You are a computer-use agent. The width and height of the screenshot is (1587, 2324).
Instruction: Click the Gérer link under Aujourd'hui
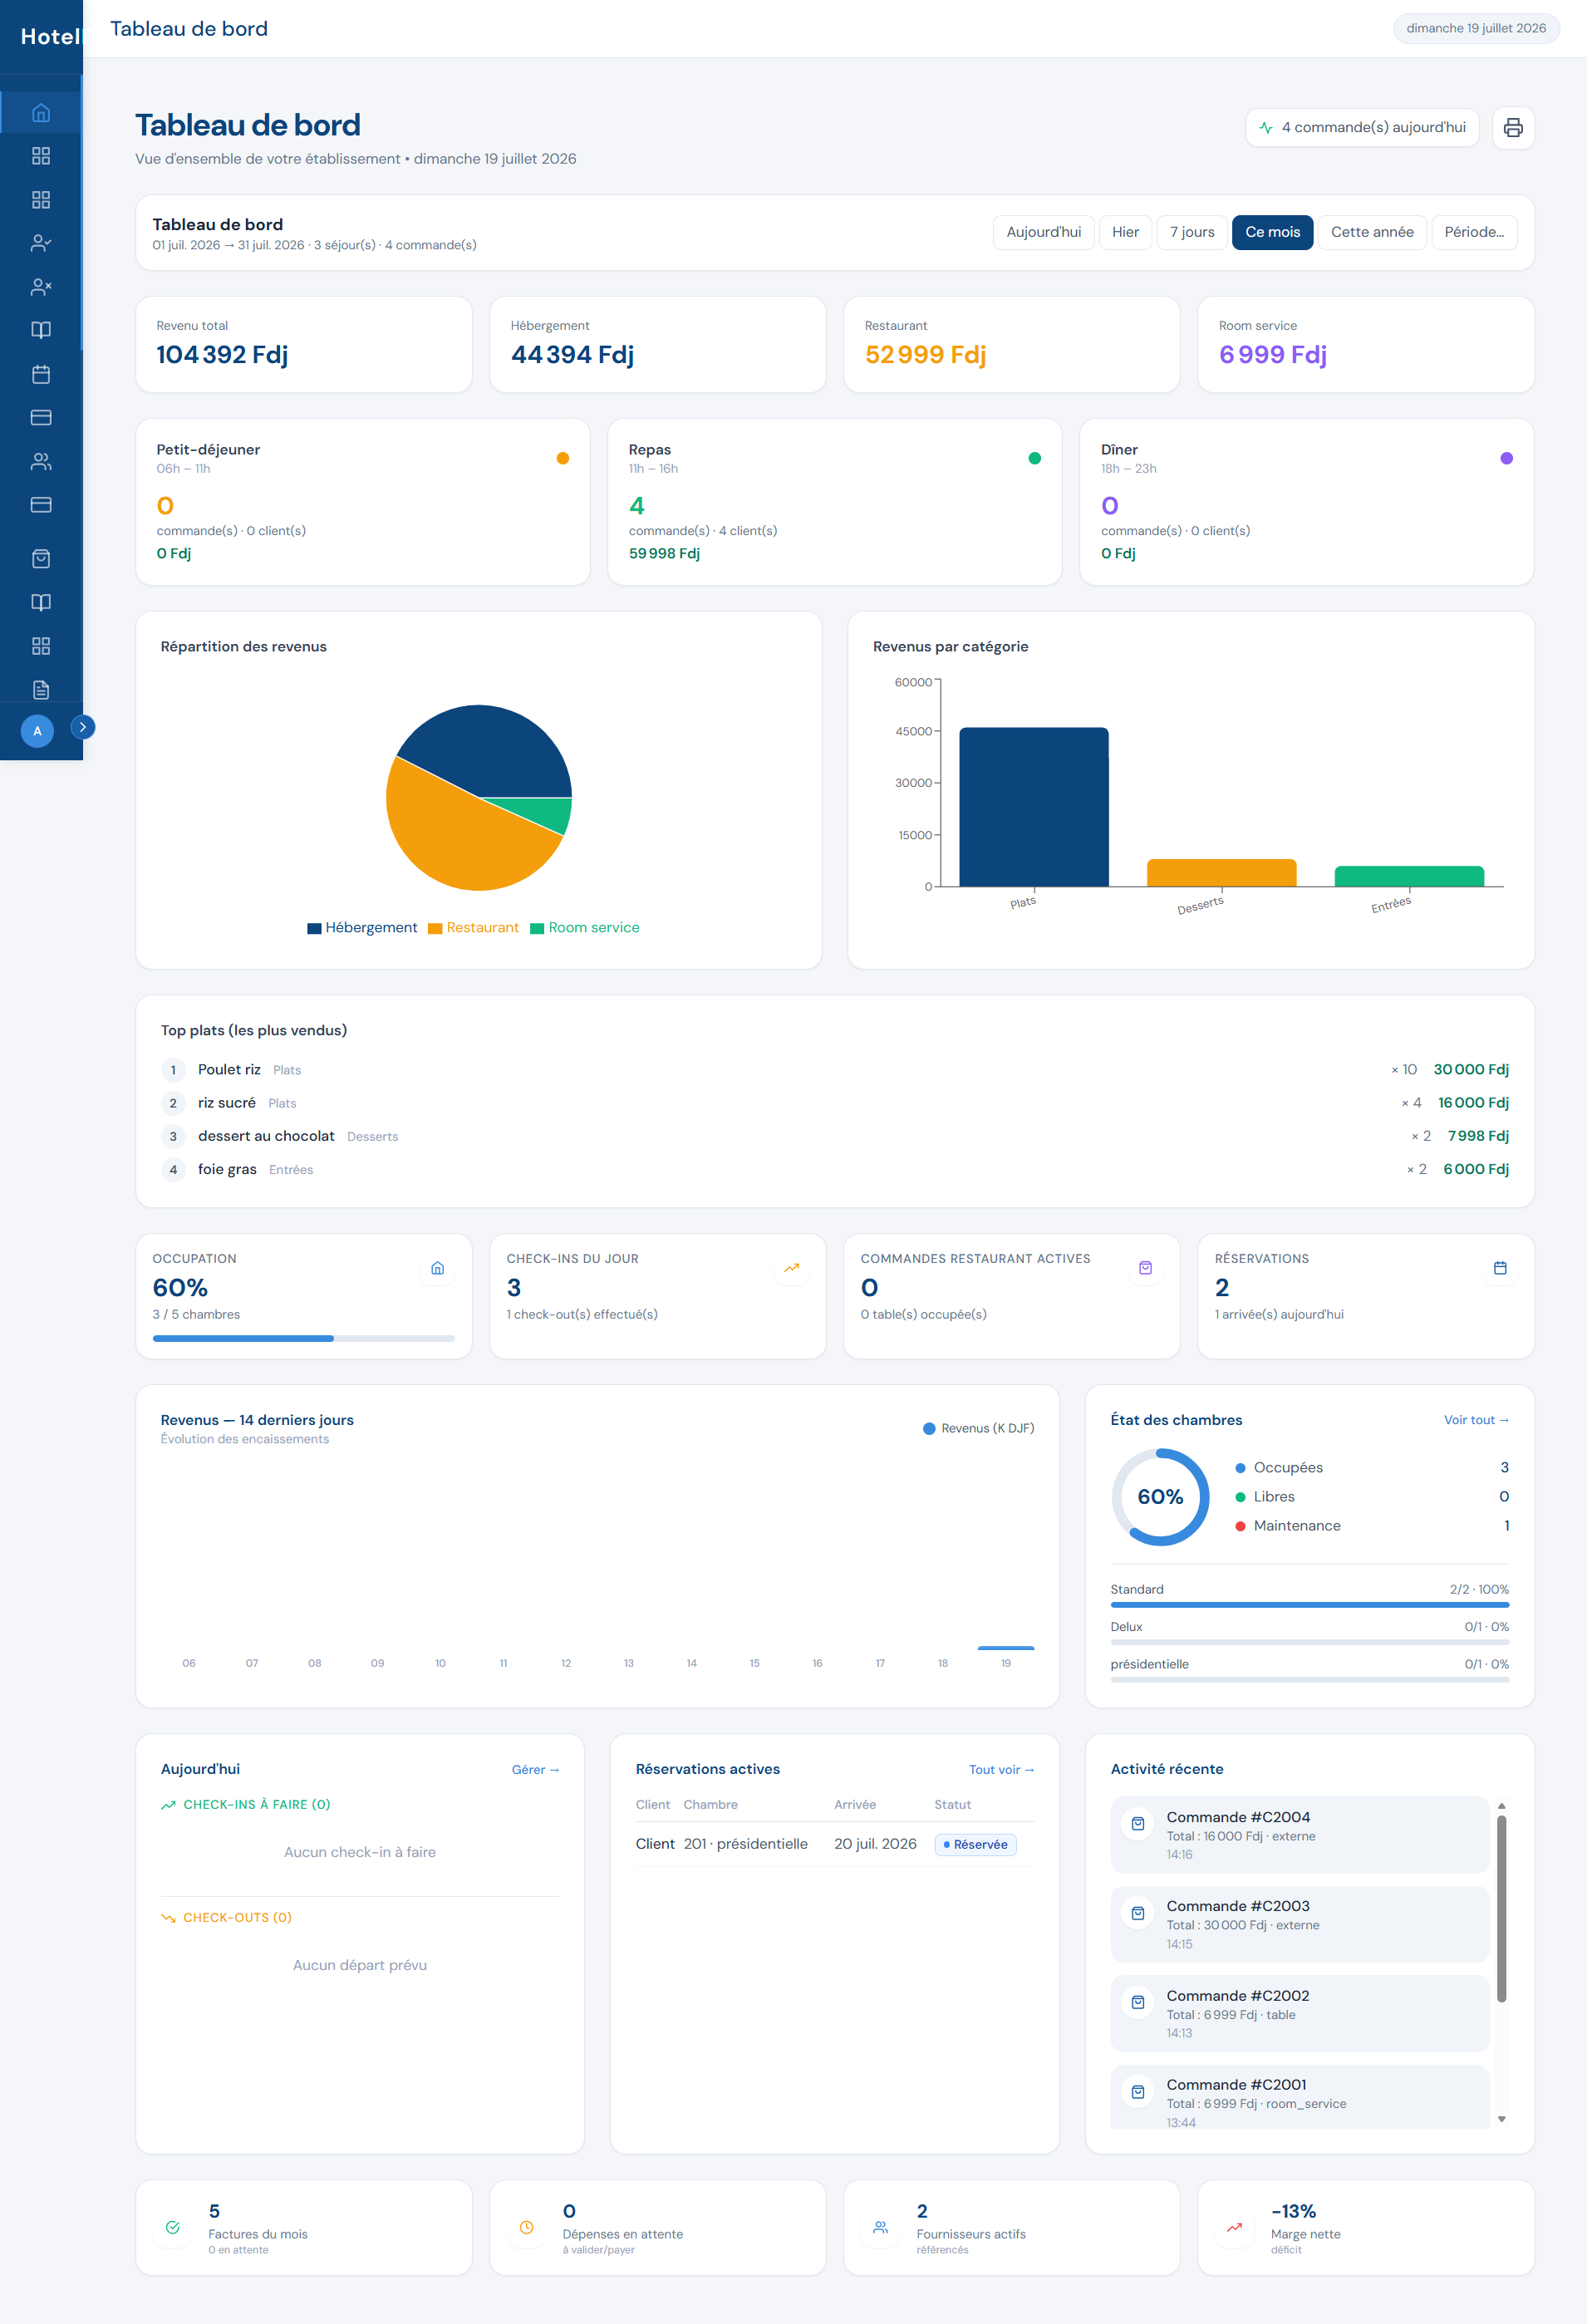click(535, 1770)
